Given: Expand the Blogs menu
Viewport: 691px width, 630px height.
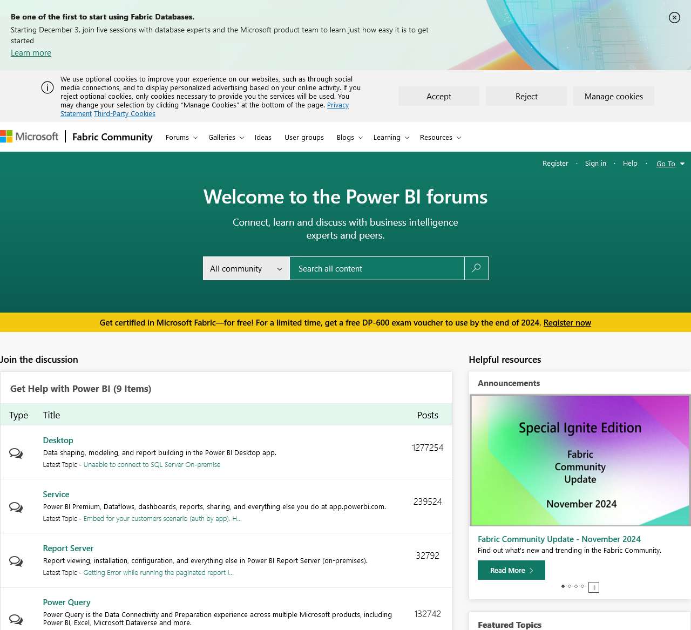Looking at the screenshot, I should tap(349, 138).
